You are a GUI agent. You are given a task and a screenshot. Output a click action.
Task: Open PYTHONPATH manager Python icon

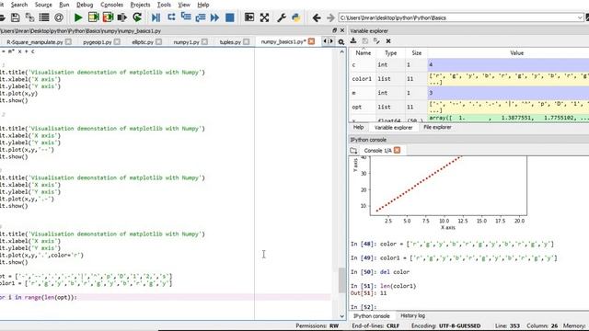pyautogui.click(x=296, y=17)
